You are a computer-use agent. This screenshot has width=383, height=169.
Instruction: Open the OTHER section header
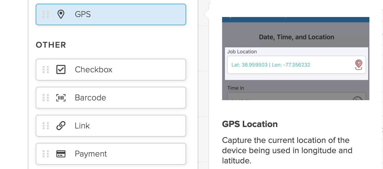coord(51,45)
